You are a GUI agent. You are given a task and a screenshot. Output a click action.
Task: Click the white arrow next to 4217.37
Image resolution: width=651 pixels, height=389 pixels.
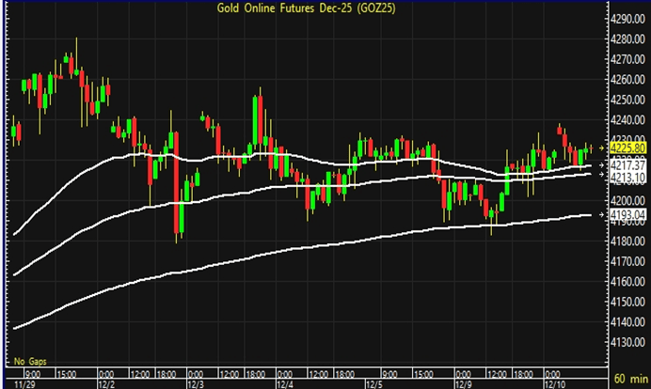(x=602, y=165)
